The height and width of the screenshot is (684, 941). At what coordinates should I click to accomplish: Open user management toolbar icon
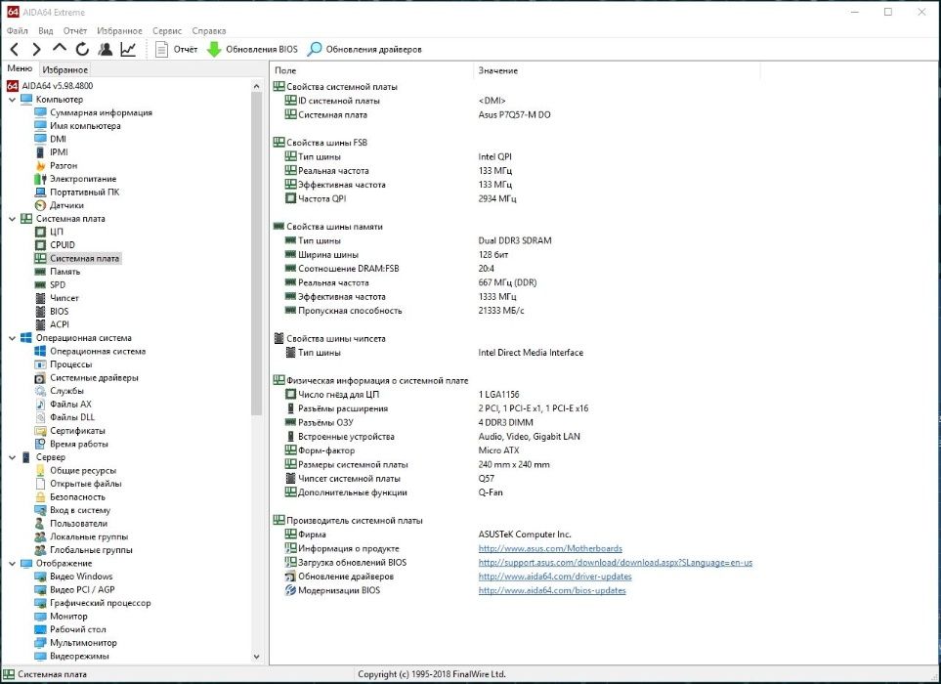(x=105, y=49)
